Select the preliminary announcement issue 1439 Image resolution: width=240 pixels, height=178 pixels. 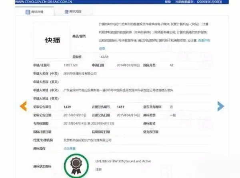coord(67,107)
